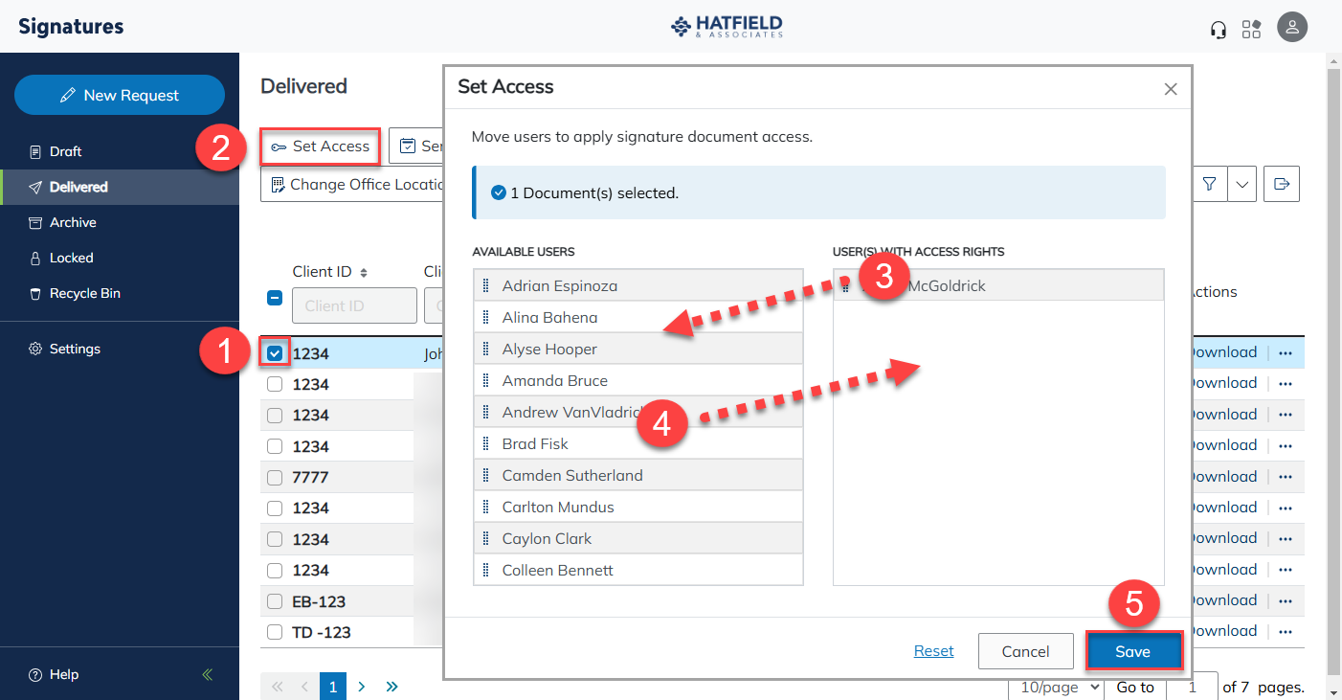Go to previous page arrow
1342x700 pixels.
(305, 687)
